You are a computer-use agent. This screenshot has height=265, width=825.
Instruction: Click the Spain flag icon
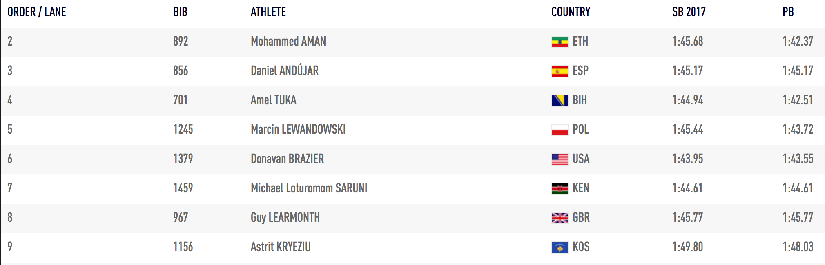point(560,71)
